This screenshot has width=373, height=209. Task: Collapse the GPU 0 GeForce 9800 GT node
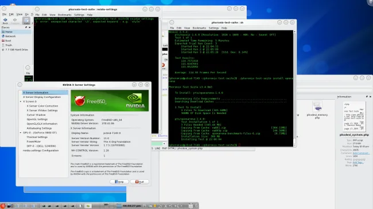click(x=21, y=133)
